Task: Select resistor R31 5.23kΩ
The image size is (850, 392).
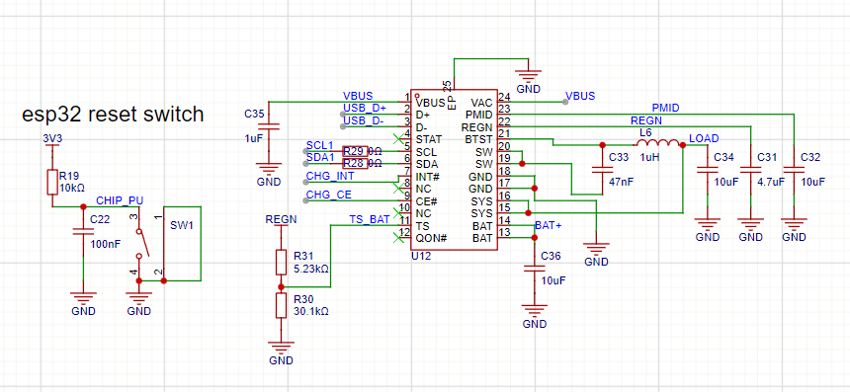Action: [x=281, y=262]
